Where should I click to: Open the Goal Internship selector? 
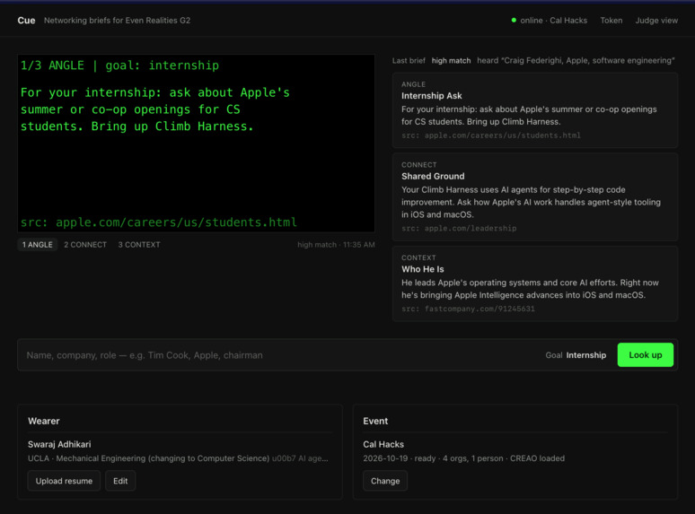[x=576, y=355]
